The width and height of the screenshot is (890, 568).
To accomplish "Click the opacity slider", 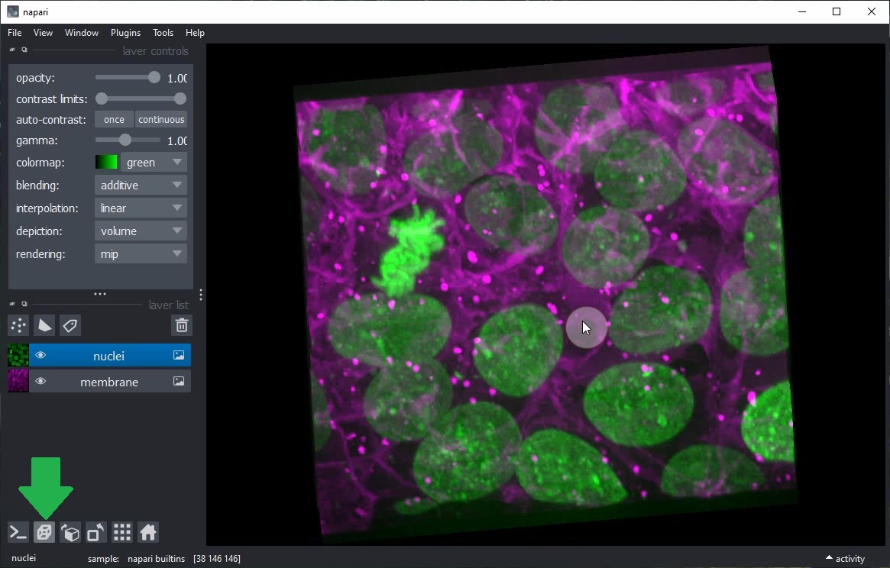I will pos(127,78).
